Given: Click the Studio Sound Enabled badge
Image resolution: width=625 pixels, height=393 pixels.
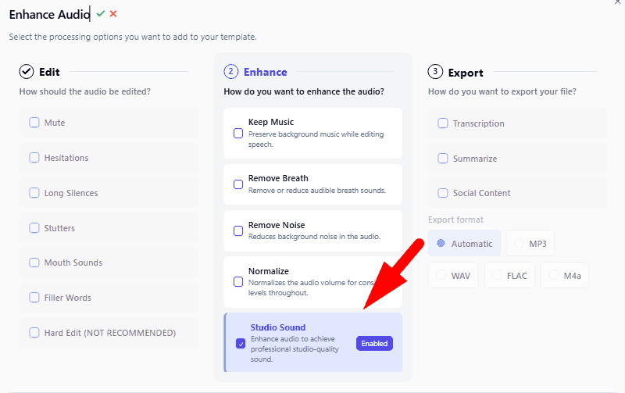Looking at the screenshot, I should tap(374, 343).
